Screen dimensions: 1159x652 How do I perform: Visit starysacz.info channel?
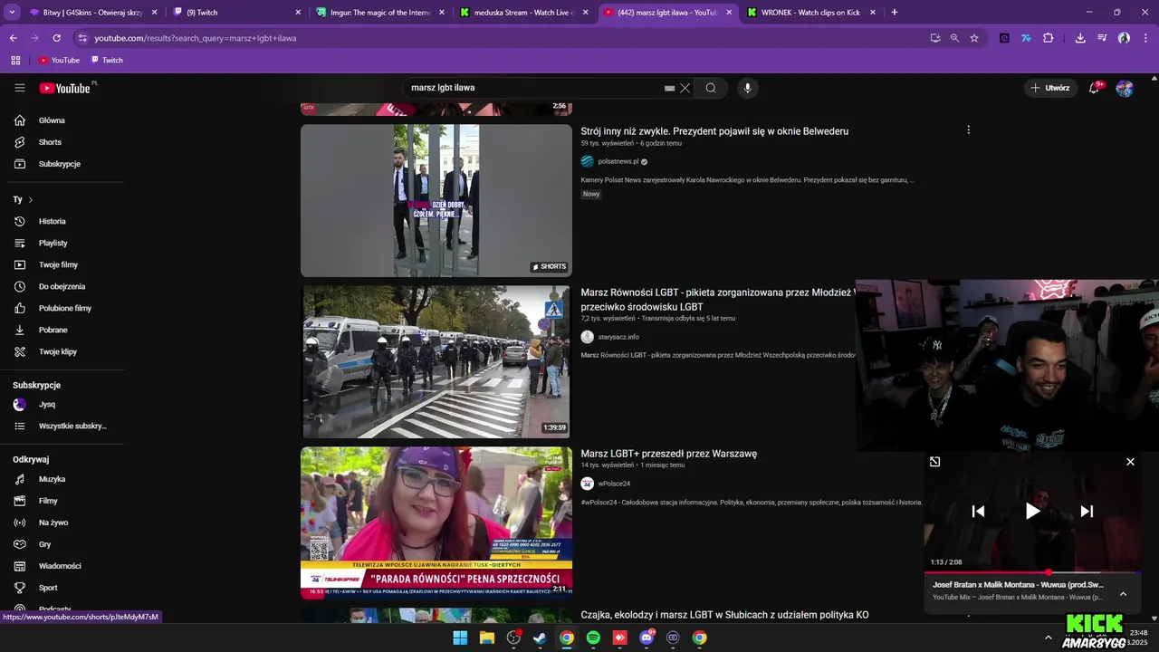tap(618, 337)
